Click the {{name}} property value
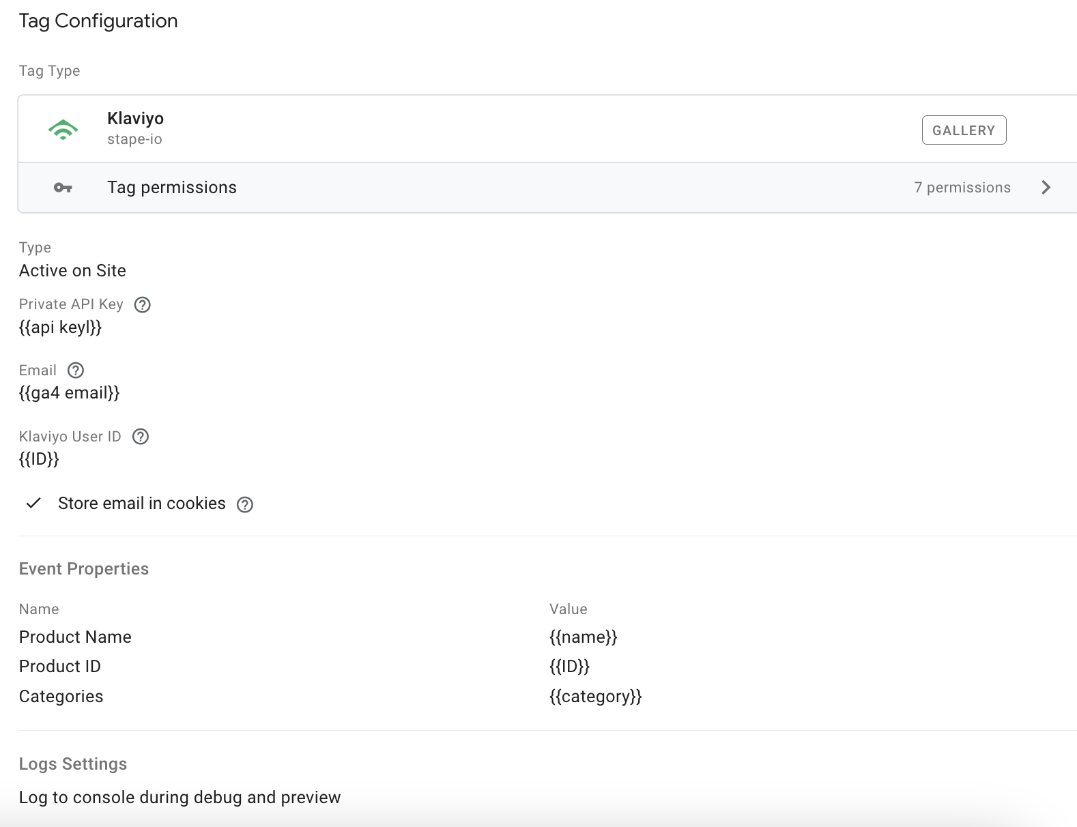 583,637
